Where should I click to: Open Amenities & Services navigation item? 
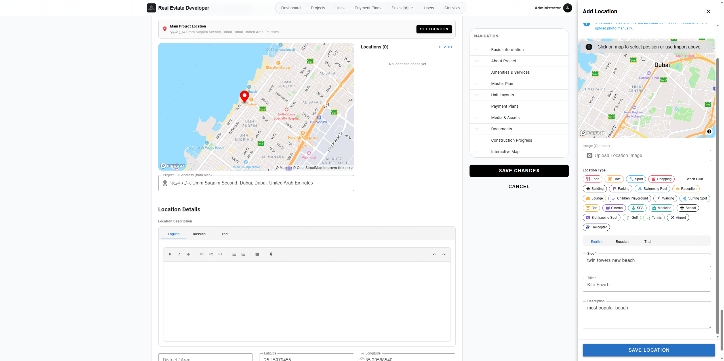pyautogui.click(x=519, y=73)
